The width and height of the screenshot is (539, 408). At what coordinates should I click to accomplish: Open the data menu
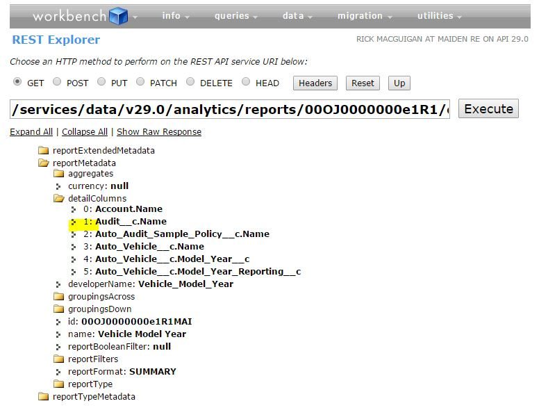(x=297, y=16)
